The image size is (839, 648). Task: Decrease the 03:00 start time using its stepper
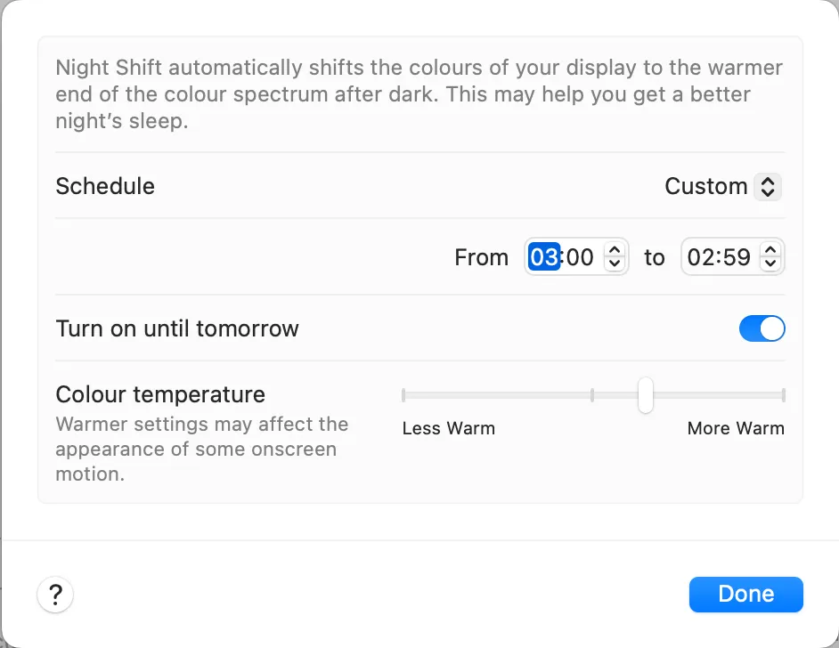coord(615,263)
